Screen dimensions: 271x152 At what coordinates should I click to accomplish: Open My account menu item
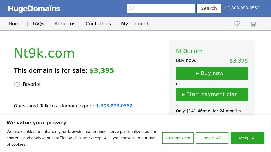click(x=135, y=23)
